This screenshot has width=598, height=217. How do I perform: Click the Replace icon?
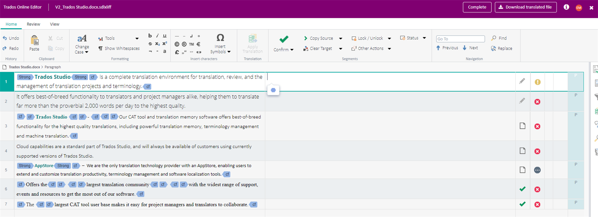[493, 48]
